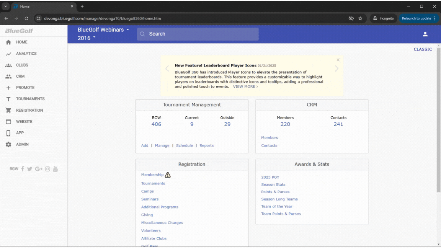The height and width of the screenshot is (248, 441).
Task: Open WEBSITE in the sidebar menu
Action: [x=24, y=122]
